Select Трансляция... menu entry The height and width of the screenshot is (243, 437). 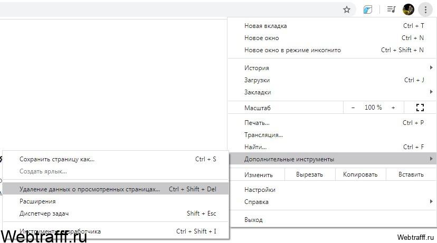[x=332, y=135]
